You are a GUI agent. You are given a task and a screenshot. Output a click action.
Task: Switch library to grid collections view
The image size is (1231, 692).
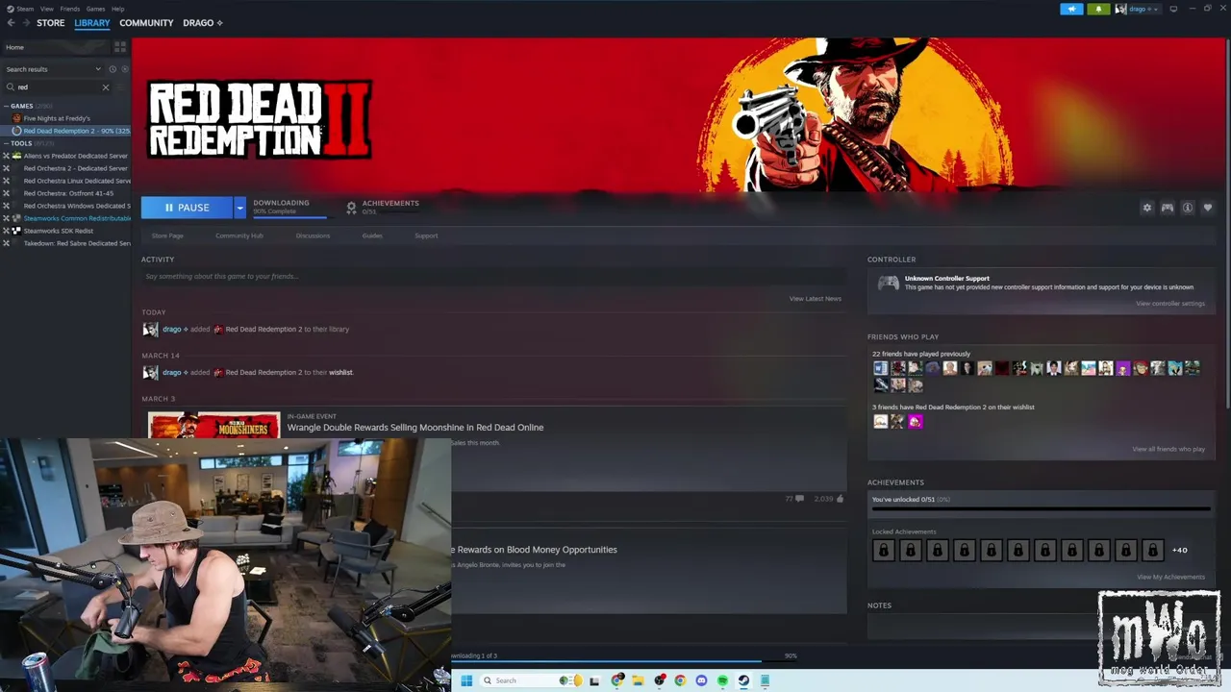[120, 46]
